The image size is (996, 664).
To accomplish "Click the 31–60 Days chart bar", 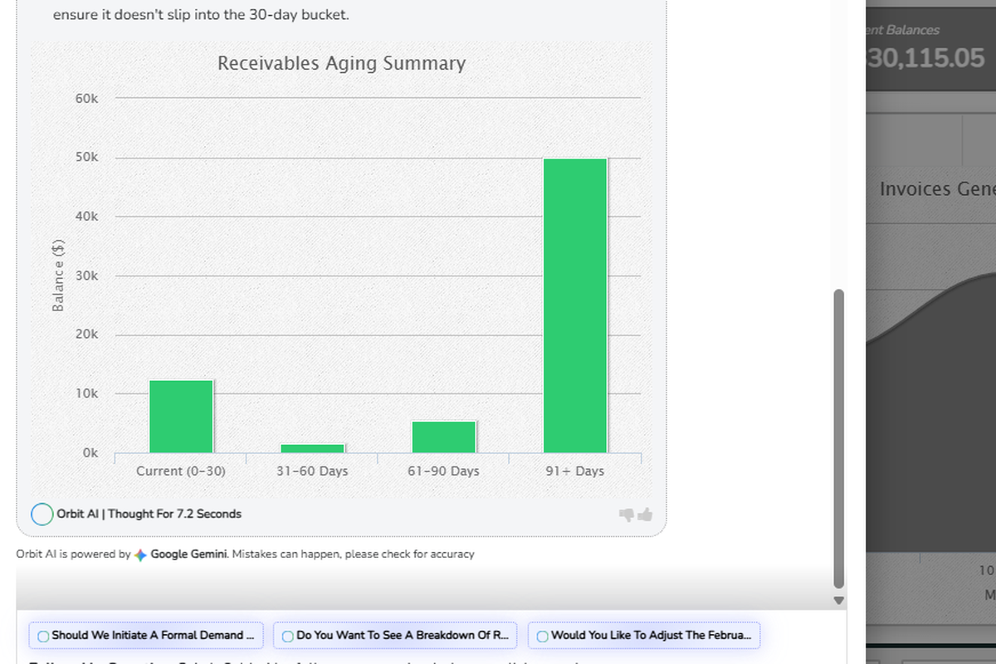I will point(312,448).
